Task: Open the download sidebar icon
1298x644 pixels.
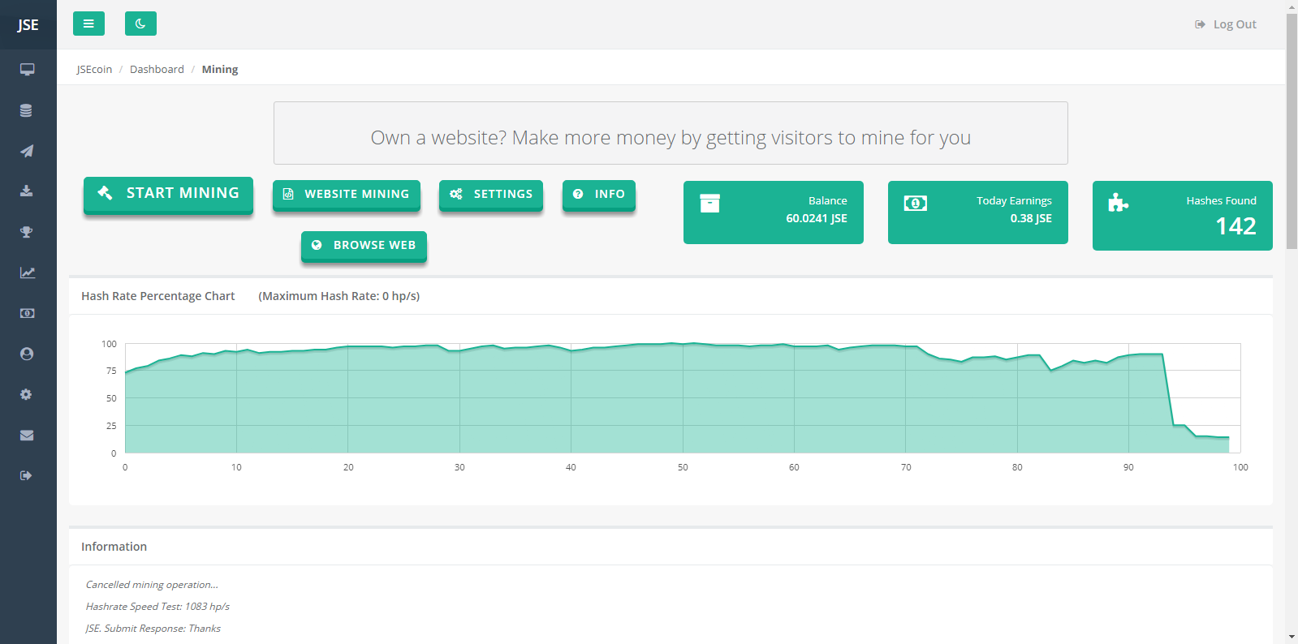Action: pyautogui.click(x=27, y=191)
